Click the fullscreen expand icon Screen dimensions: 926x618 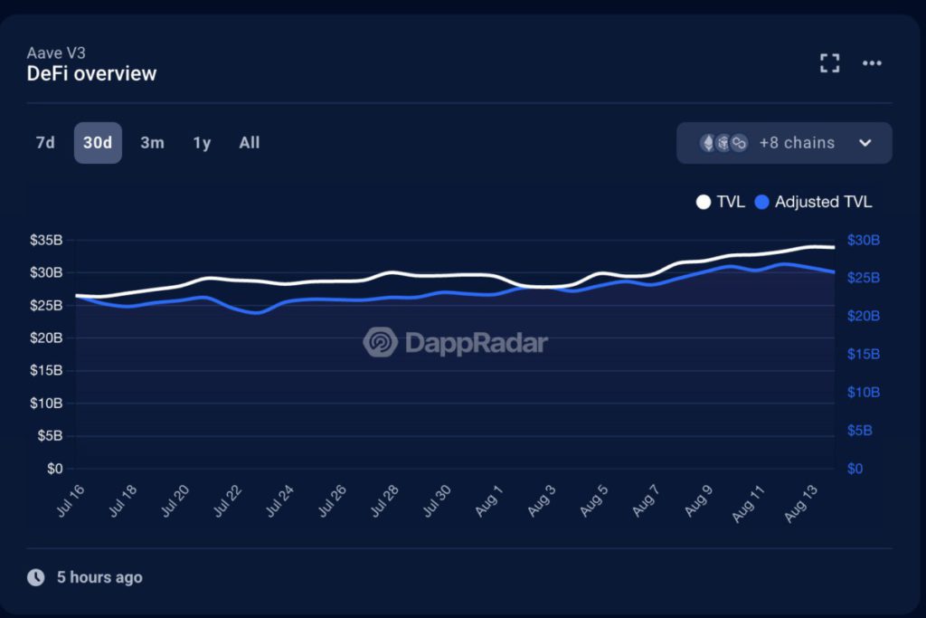point(829,62)
